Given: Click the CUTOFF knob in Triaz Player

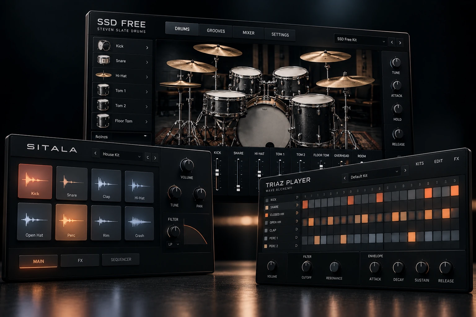Looking at the screenshot, I should point(307,267).
